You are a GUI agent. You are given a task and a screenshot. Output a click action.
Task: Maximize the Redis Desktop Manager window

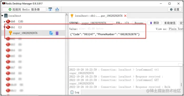click(x=170, y=3)
